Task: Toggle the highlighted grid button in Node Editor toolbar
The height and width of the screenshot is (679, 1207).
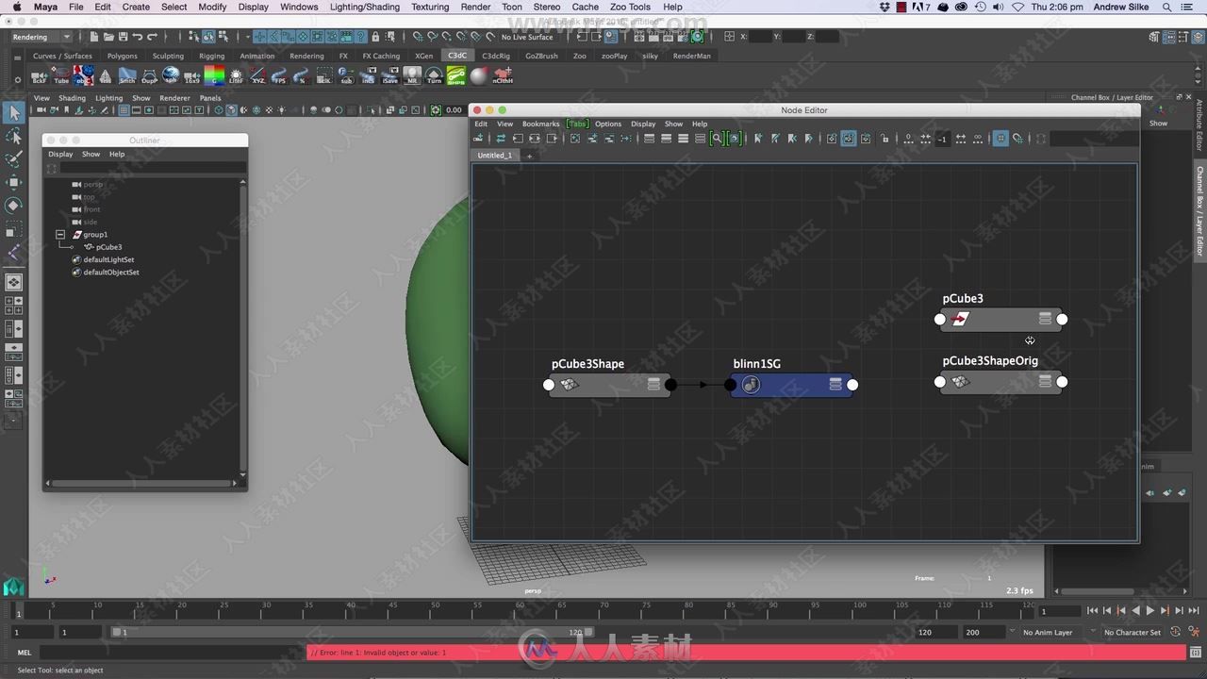Action: tap(1000, 139)
